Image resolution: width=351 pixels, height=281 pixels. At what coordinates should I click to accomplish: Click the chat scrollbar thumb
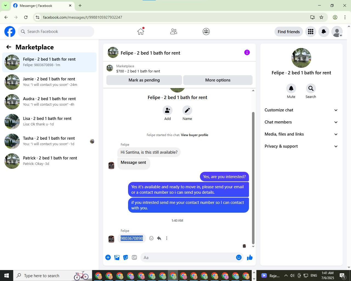tap(253, 178)
